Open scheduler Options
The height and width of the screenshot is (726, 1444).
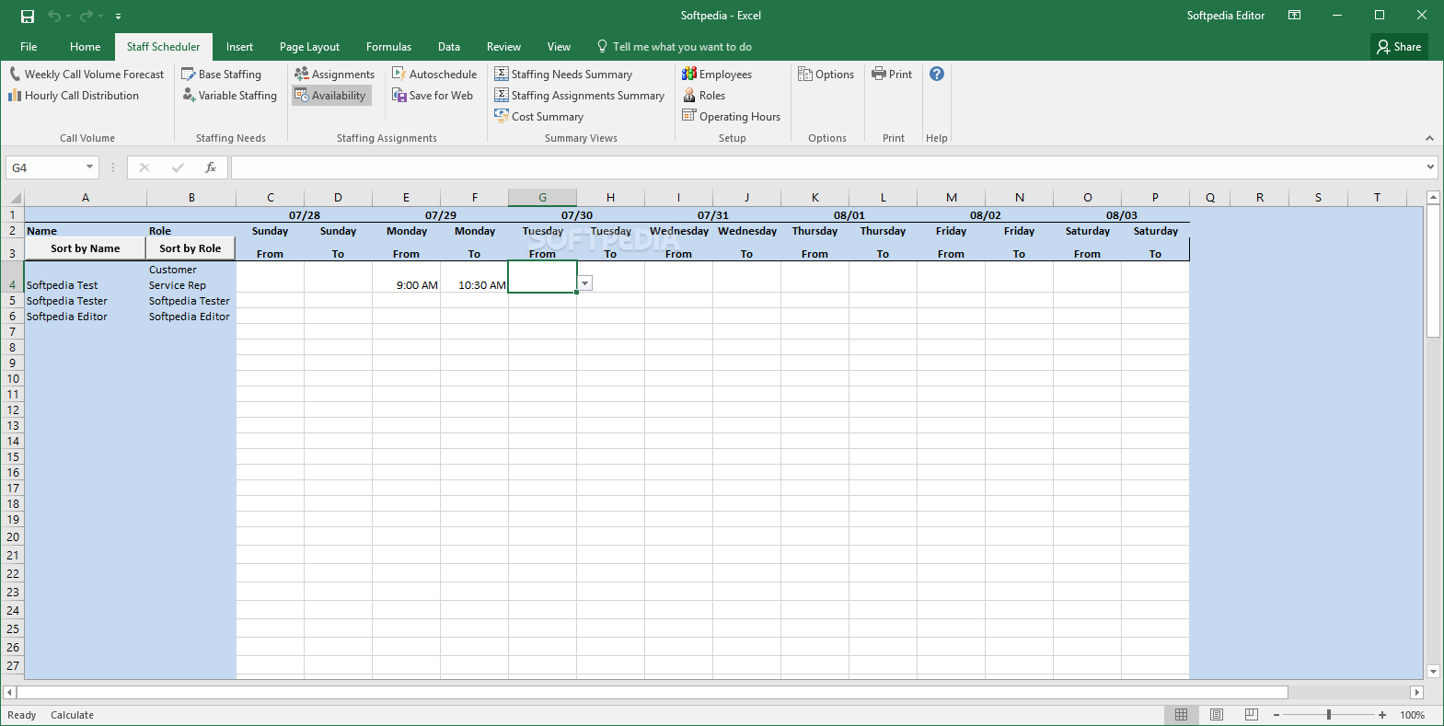pos(826,75)
